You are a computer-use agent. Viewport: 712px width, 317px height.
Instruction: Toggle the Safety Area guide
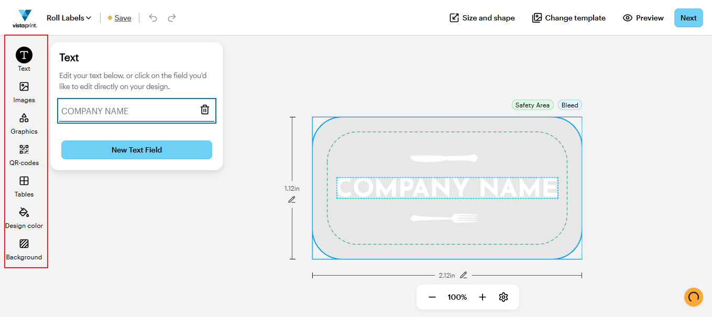coord(532,105)
